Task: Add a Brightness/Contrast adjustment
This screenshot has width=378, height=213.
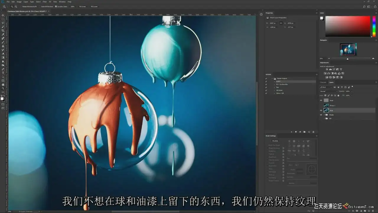Action: click(x=327, y=70)
